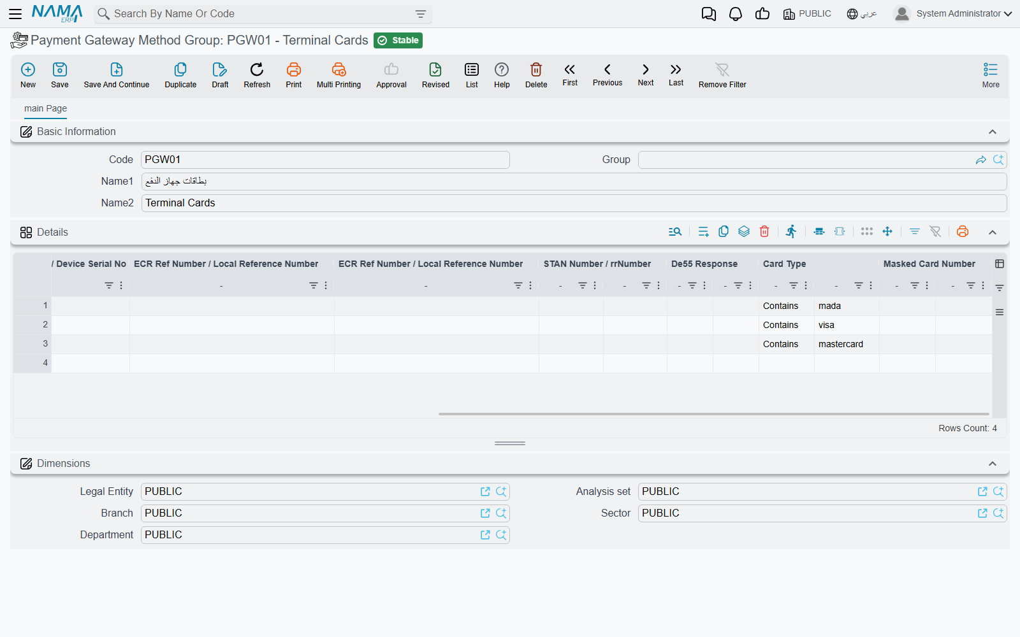Image resolution: width=1020 pixels, height=637 pixels.
Task: Open the notifications bell icon
Action: [736, 14]
